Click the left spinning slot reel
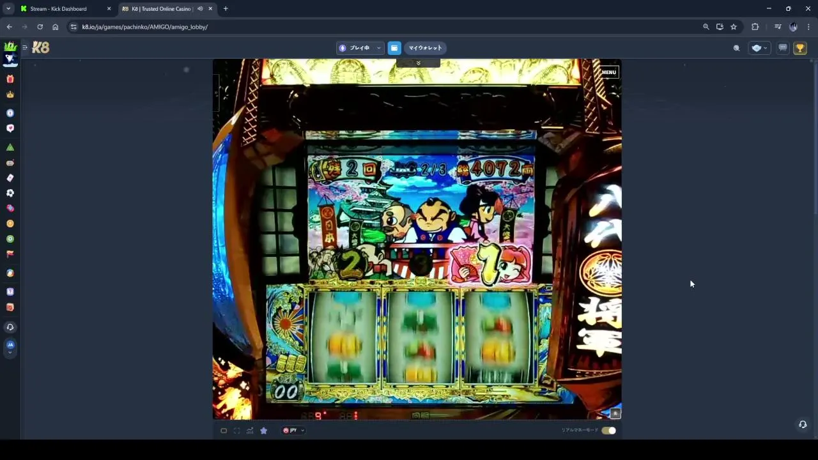 (x=344, y=336)
